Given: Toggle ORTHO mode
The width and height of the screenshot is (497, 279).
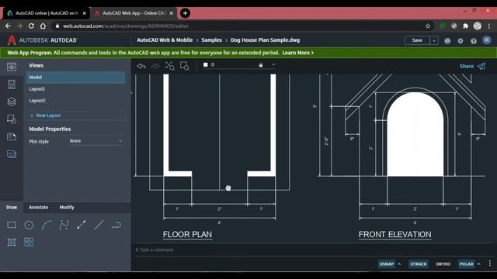Looking at the screenshot, I should click(443, 263).
